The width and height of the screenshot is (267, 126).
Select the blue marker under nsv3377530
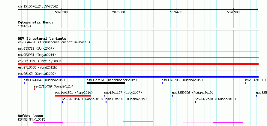[x=196, y=102]
